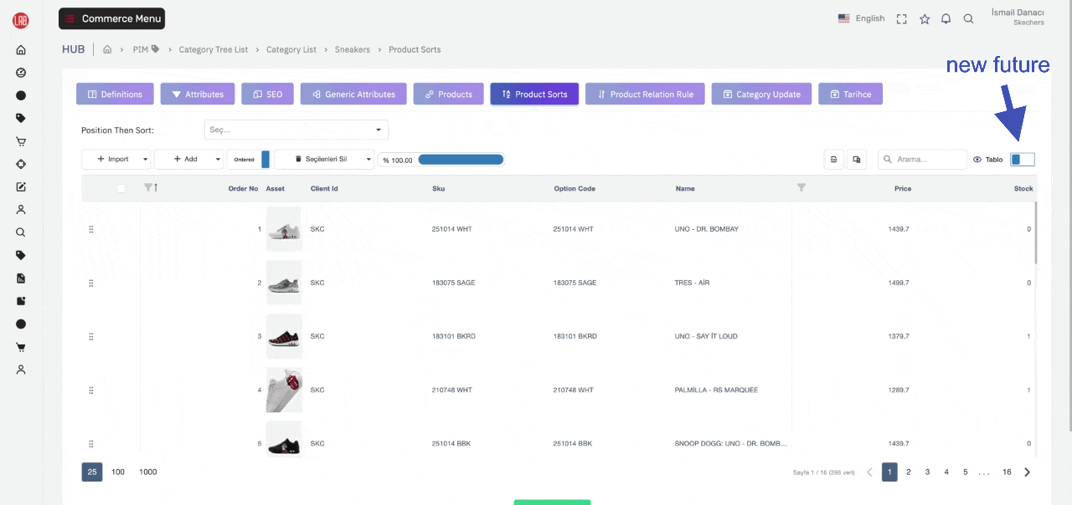Open the grey sneaker thumbnail in row 2
The width and height of the screenshot is (1072, 505).
(x=284, y=283)
